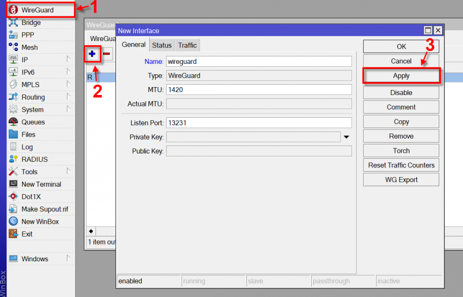Expand the Windows submenu arrow
Image resolution: width=463 pixels, height=297 pixels.
pos(68,258)
